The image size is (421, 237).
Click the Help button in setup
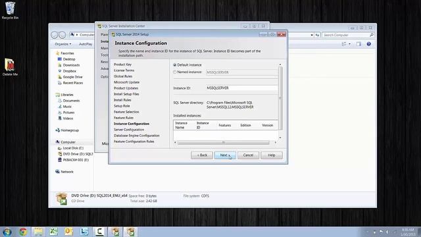pyautogui.click(x=272, y=155)
